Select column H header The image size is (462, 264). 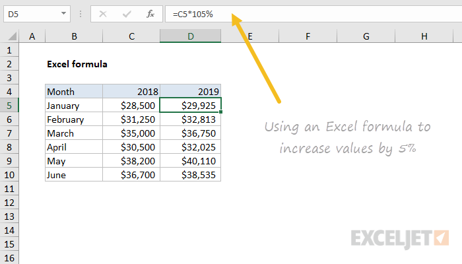coord(424,36)
